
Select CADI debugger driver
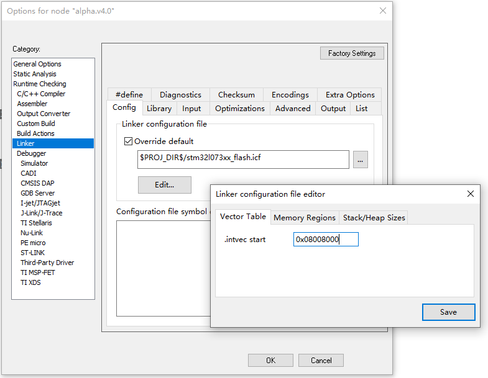click(x=29, y=173)
